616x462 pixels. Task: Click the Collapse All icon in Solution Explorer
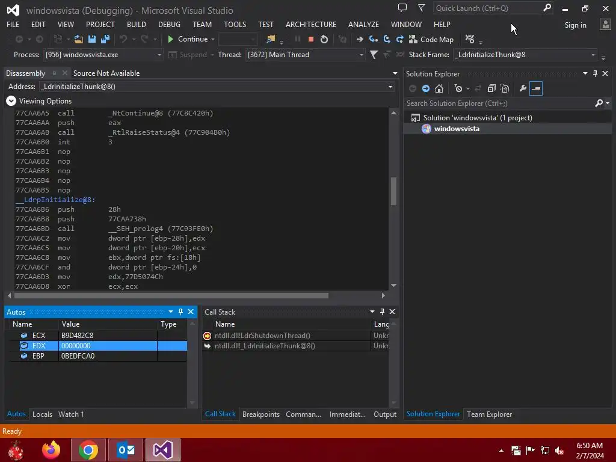click(x=491, y=89)
